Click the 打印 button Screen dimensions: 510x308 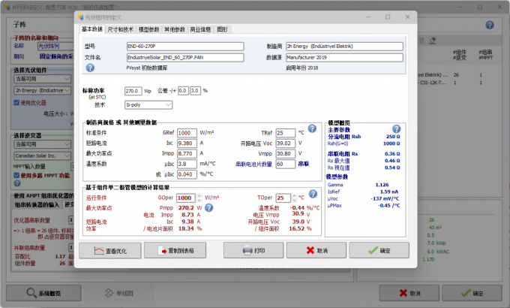(x=253, y=251)
